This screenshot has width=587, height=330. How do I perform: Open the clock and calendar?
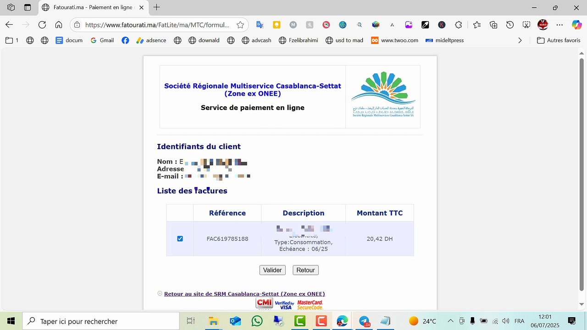click(545, 321)
